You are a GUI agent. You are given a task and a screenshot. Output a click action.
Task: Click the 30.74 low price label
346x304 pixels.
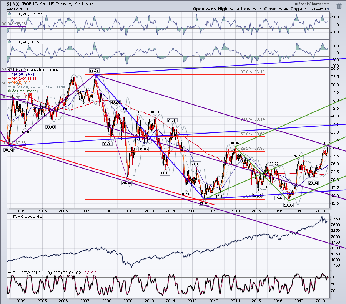click(x=8, y=150)
